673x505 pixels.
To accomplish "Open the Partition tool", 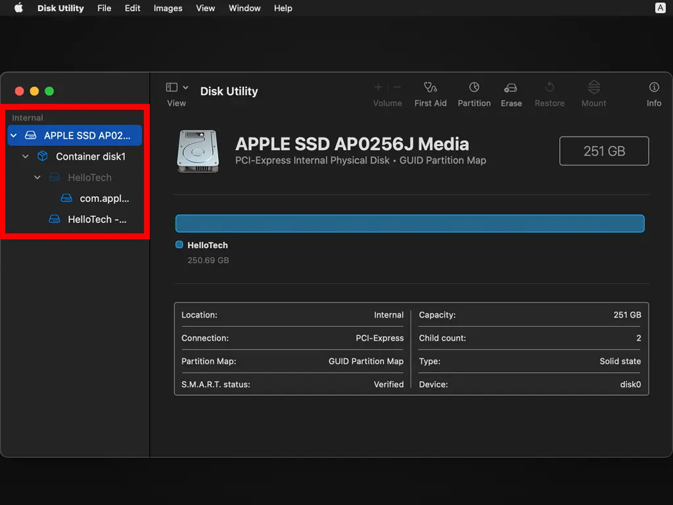I will 474,88.
